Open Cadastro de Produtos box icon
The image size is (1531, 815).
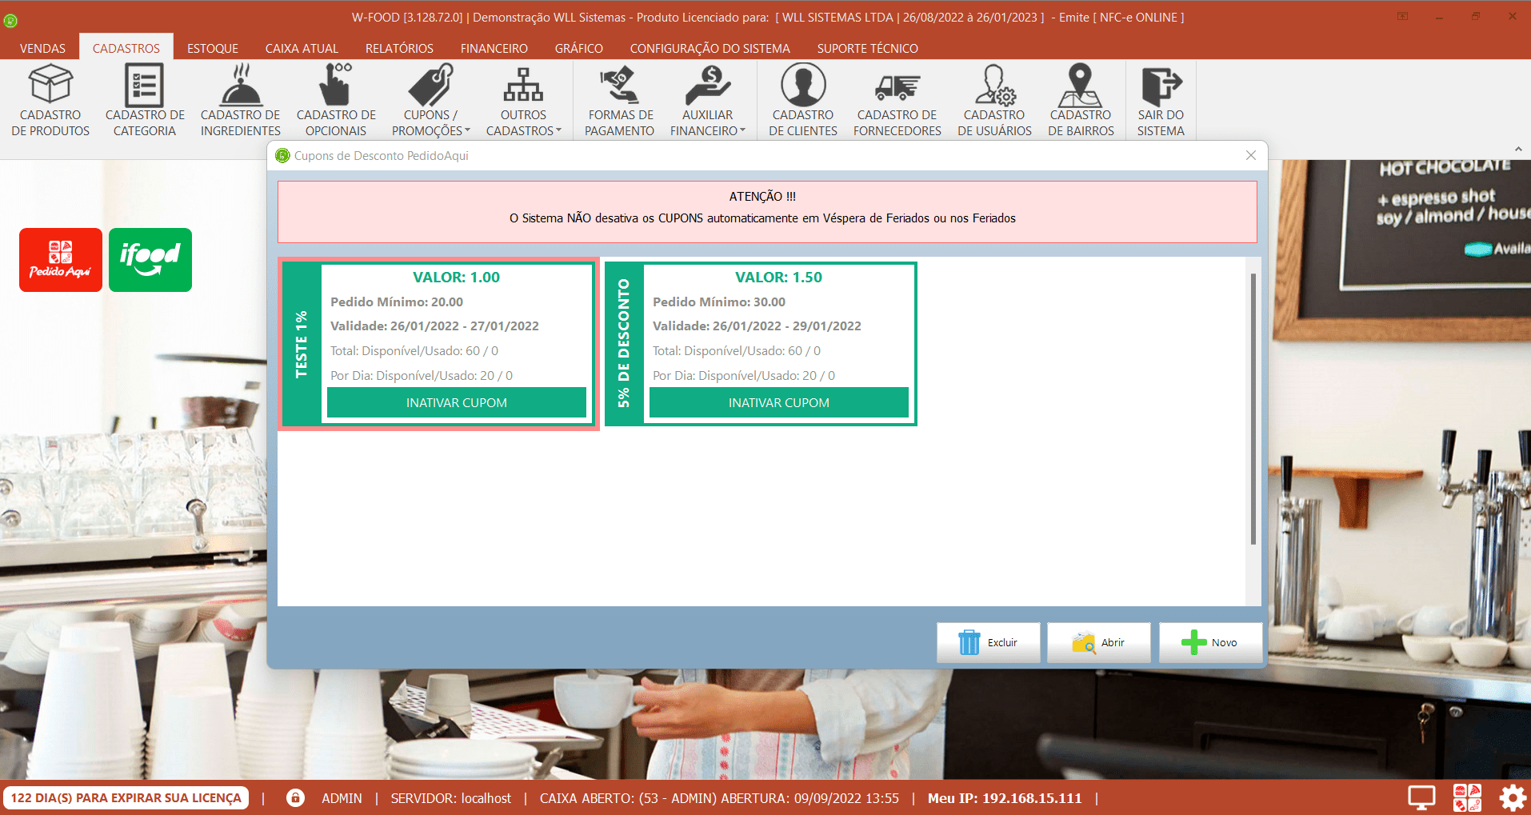point(50,84)
